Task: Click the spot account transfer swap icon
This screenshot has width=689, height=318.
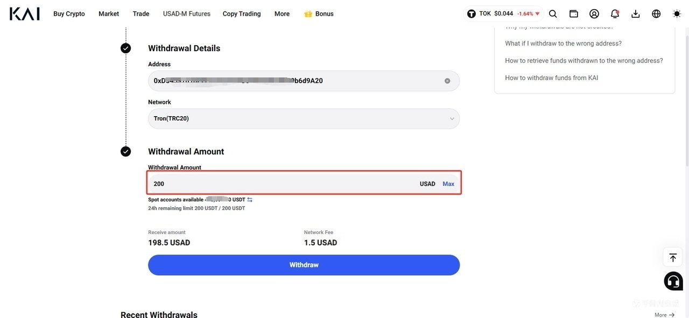Action: 250,200
